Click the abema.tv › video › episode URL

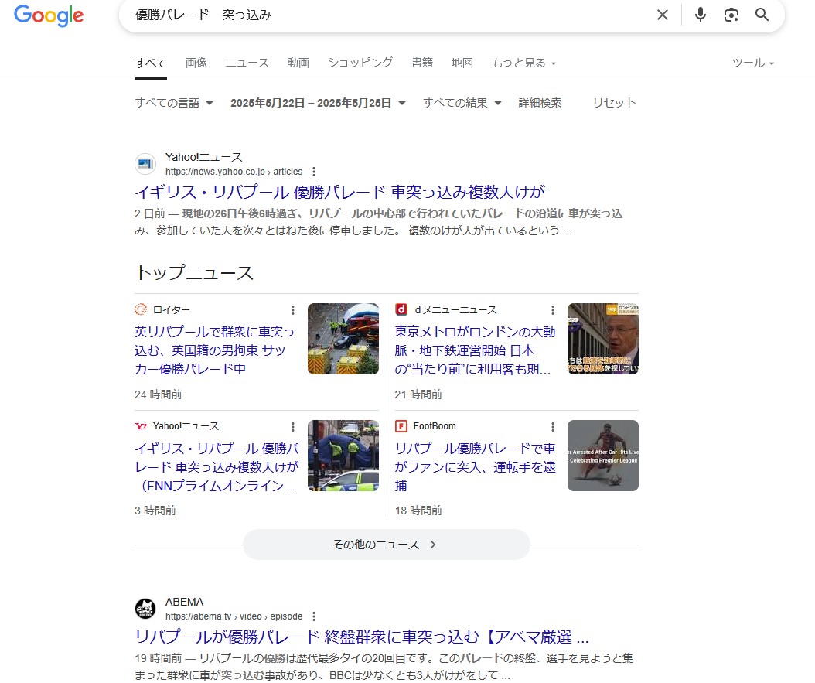tap(234, 616)
